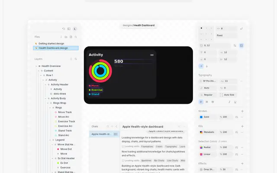277x173 pixels.
Task: Click the three-dots menu on Activity card
Action: point(152,55)
